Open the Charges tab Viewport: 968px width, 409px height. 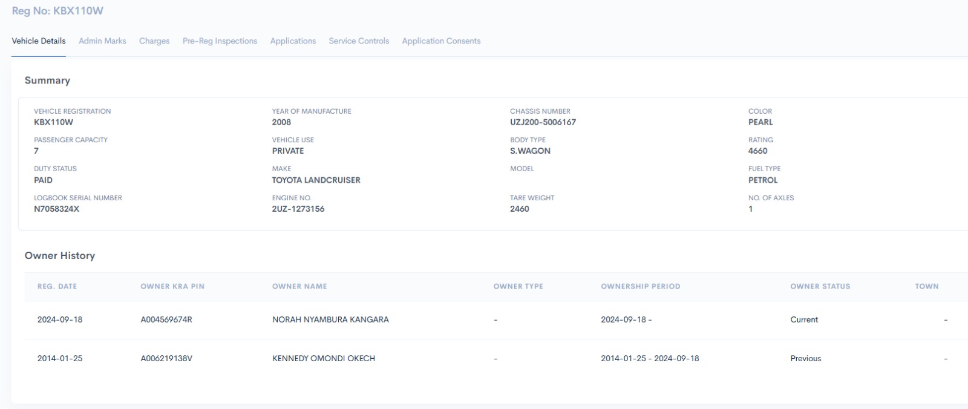pos(154,41)
